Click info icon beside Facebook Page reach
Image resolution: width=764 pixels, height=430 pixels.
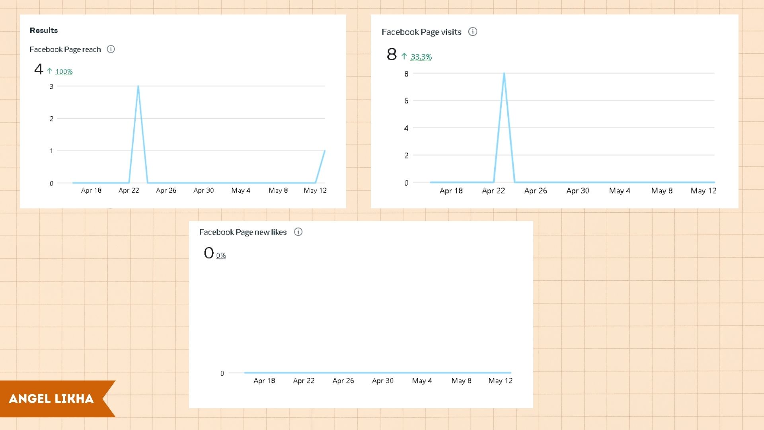[x=111, y=49]
